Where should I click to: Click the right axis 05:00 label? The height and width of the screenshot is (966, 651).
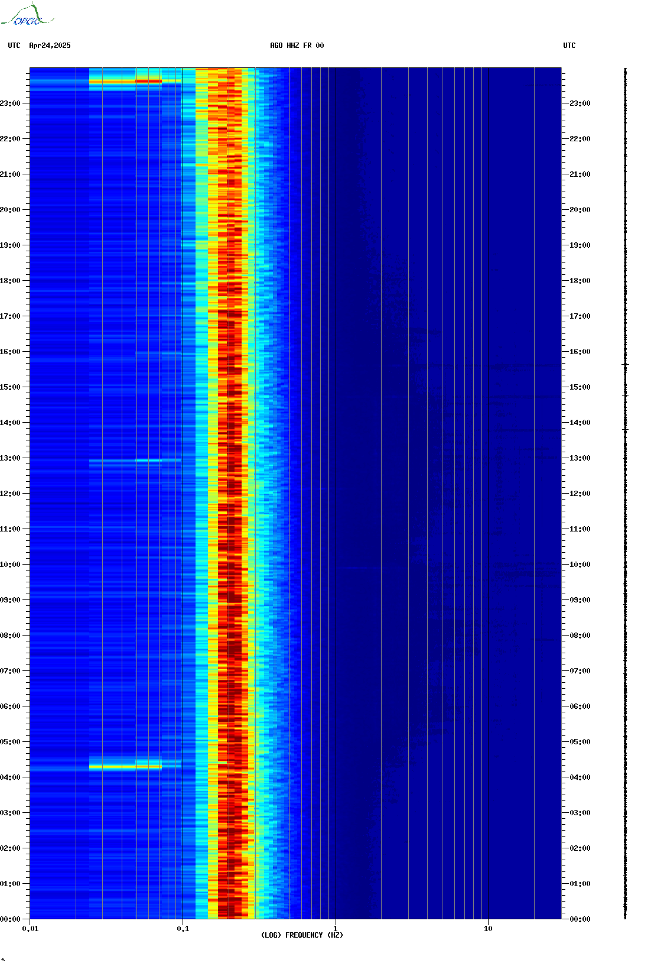pyautogui.click(x=580, y=742)
